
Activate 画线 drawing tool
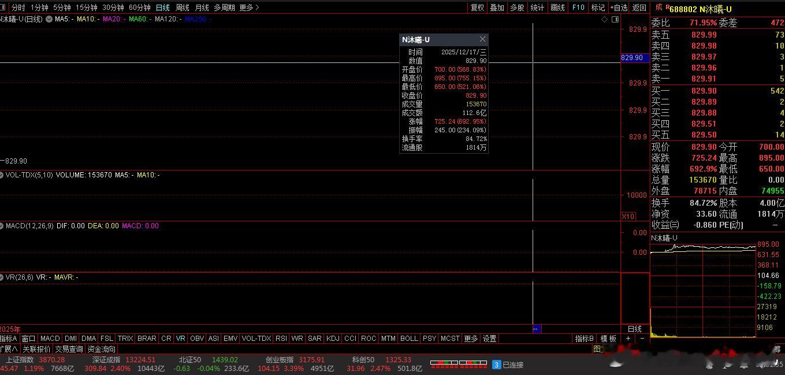pos(557,8)
